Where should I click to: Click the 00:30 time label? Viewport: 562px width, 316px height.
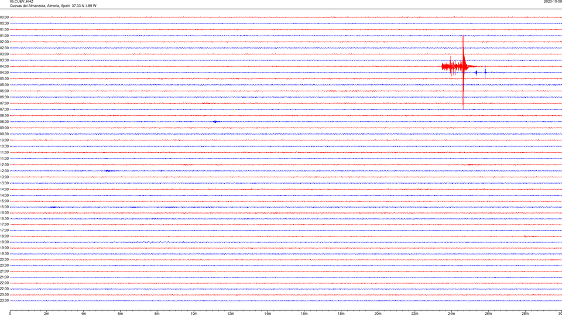click(4, 23)
